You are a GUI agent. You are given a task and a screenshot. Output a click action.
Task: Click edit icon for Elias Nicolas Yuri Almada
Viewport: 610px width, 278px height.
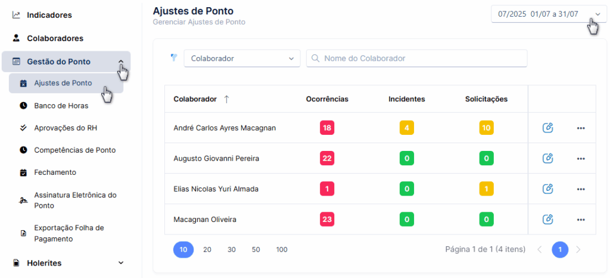click(x=548, y=189)
